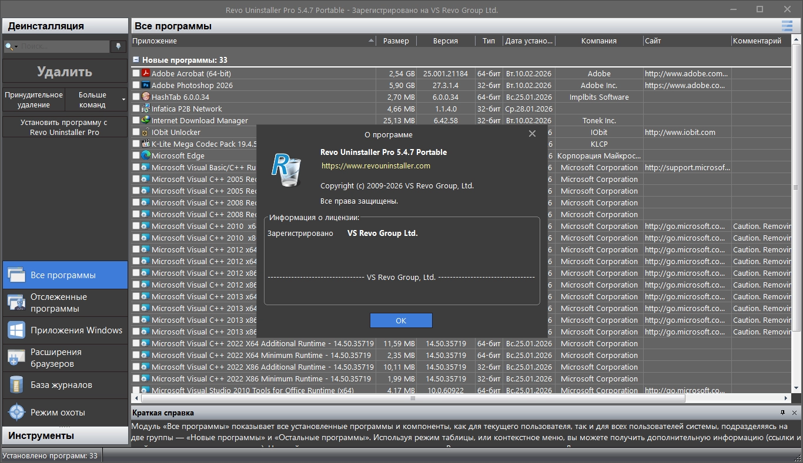Screen dimensions: 803x463
Task: Close the Краткая справка panel
Action: [794, 413]
